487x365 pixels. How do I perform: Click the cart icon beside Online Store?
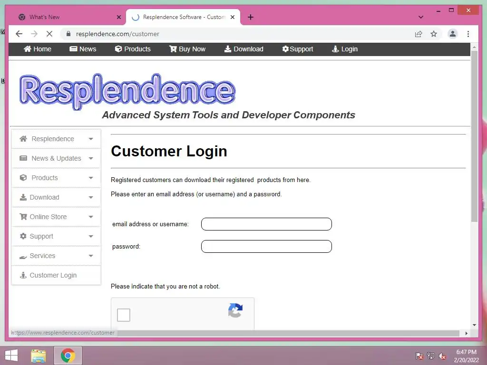(x=23, y=217)
